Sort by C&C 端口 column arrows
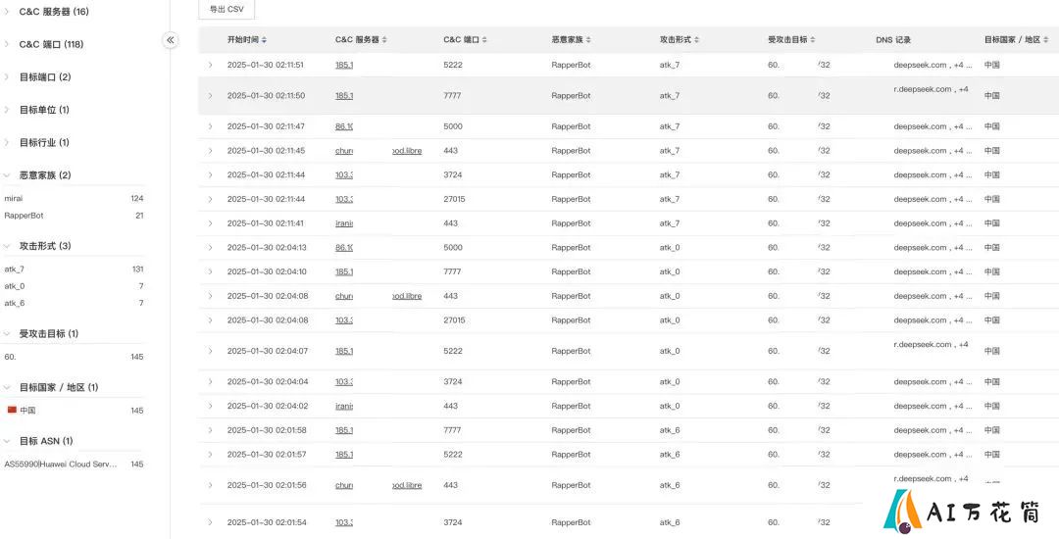This screenshot has width=1059, height=539. tap(485, 40)
